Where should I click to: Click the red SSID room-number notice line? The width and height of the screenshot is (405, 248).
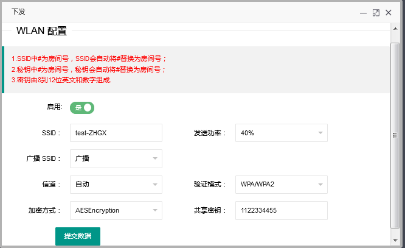click(x=89, y=58)
